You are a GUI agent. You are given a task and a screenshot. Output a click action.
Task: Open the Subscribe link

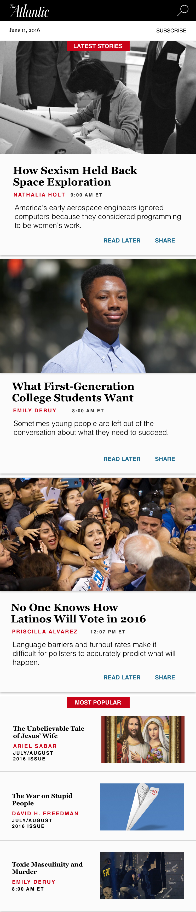(x=171, y=31)
